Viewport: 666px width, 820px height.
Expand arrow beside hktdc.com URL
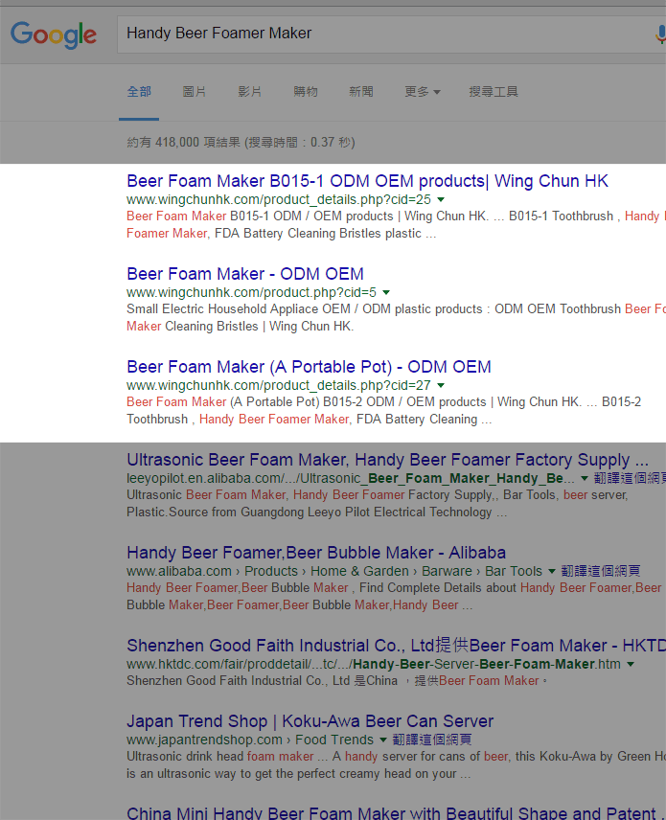[x=631, y=664]
